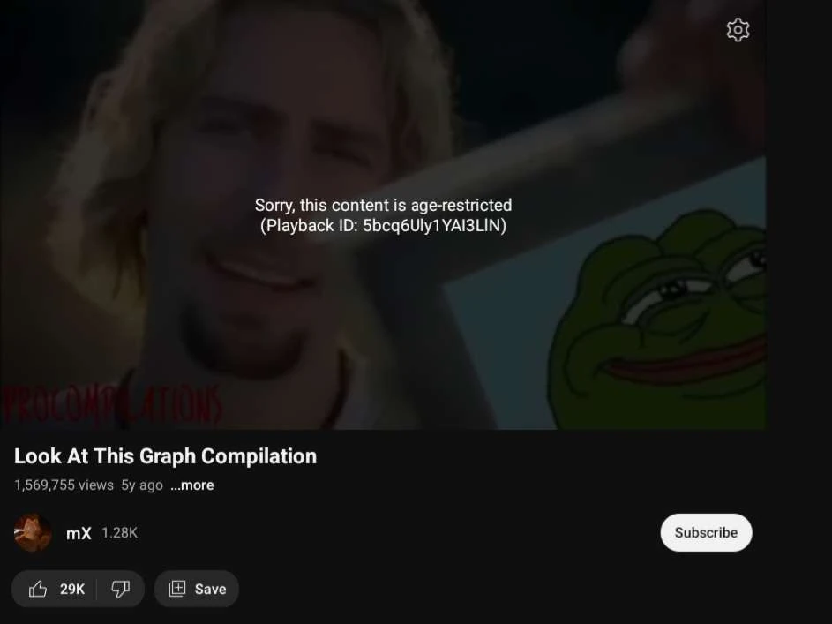Like the video with thumbs up
The height and width of the screenshot is (624, 832).
(38, 589)
